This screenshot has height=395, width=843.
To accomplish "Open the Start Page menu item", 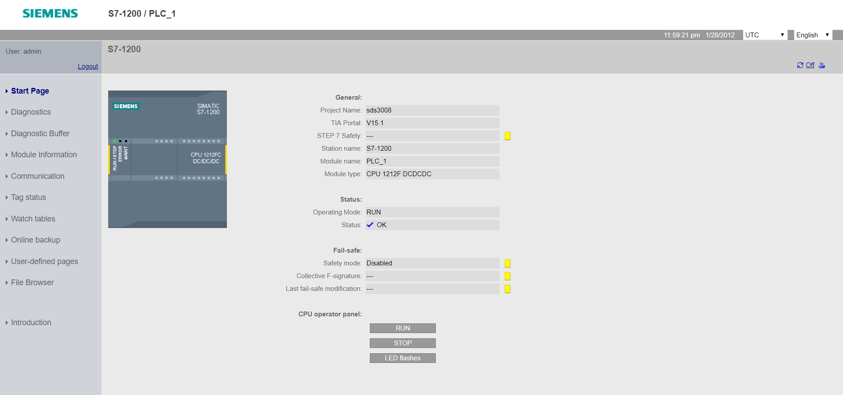I will 30,91.
